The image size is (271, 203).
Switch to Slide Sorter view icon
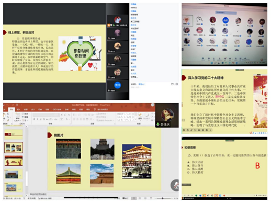(x=140, y=198)
